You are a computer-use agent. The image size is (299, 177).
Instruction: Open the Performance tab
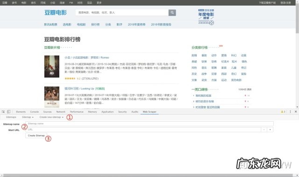[77, 112]
